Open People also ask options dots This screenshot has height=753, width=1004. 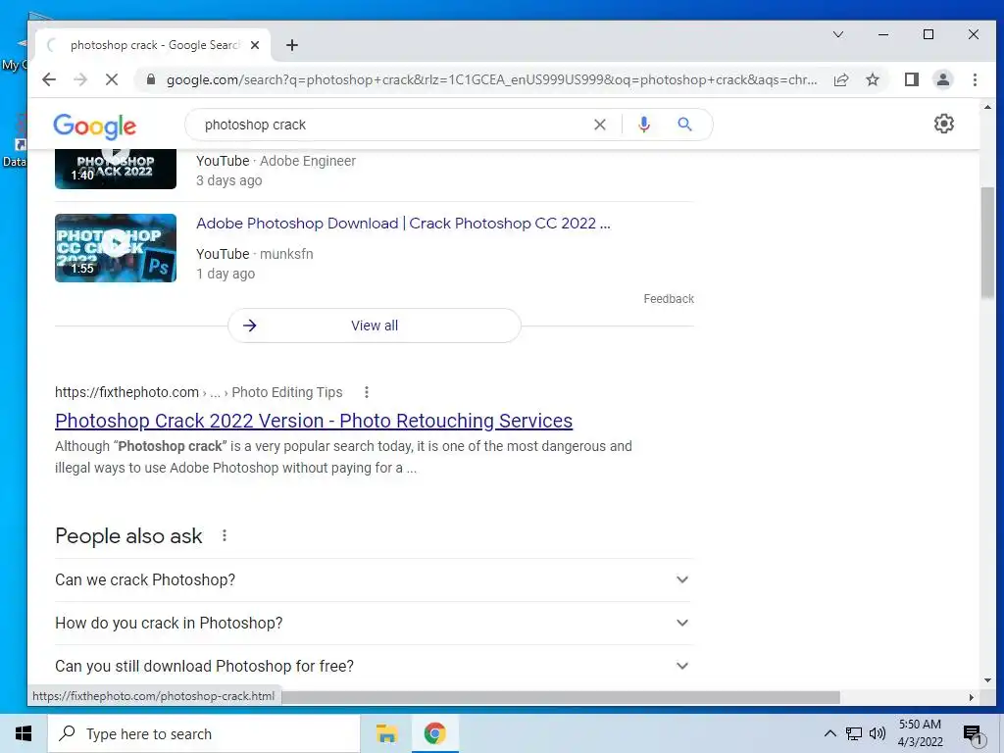coord(225,535)
